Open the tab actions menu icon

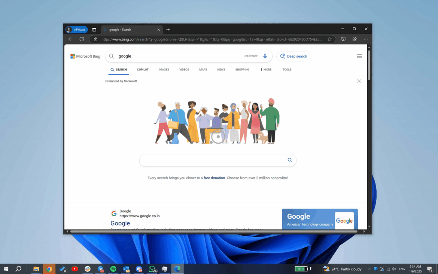pos(94,29)
